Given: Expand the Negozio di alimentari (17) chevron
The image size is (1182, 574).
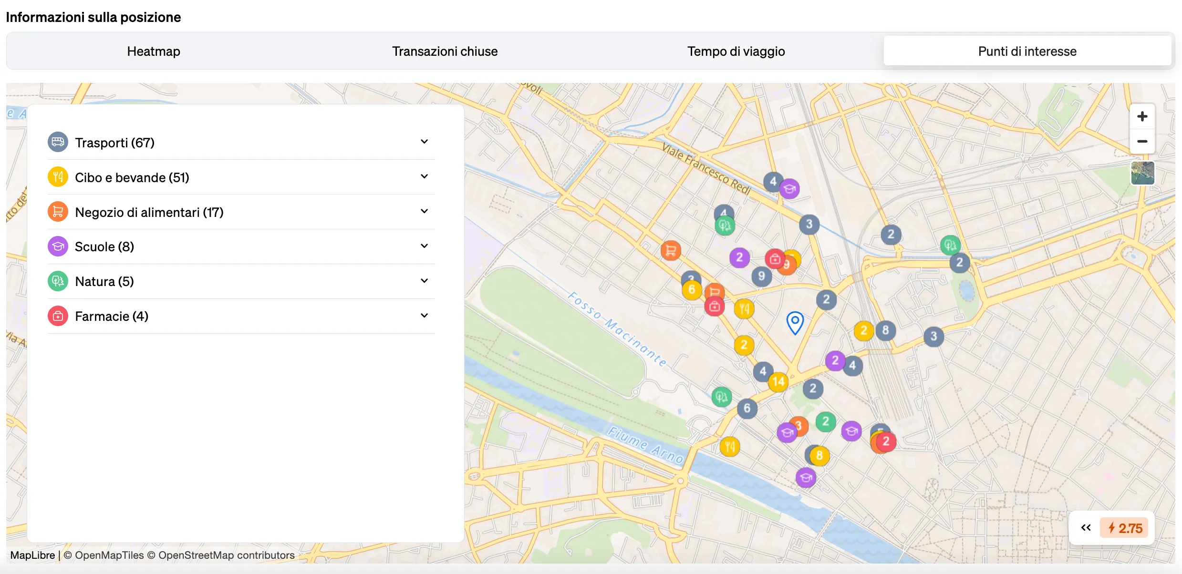Looking at the screenshot, I should (x=424, y=211).
